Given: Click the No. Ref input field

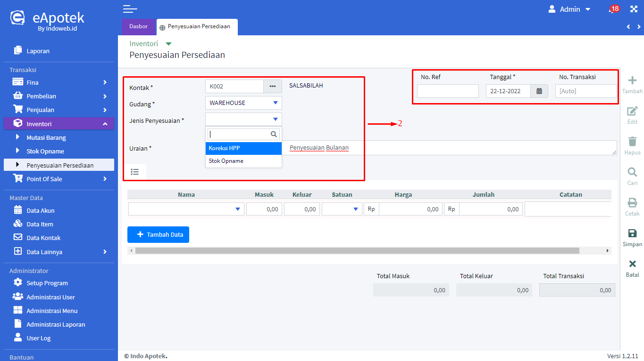Looking at the screenshot, I should tap(447, 91).
